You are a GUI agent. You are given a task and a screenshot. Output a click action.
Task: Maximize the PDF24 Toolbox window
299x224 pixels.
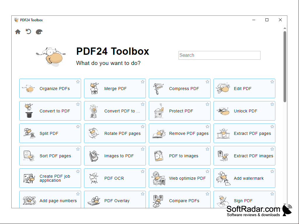pos(267,20)
